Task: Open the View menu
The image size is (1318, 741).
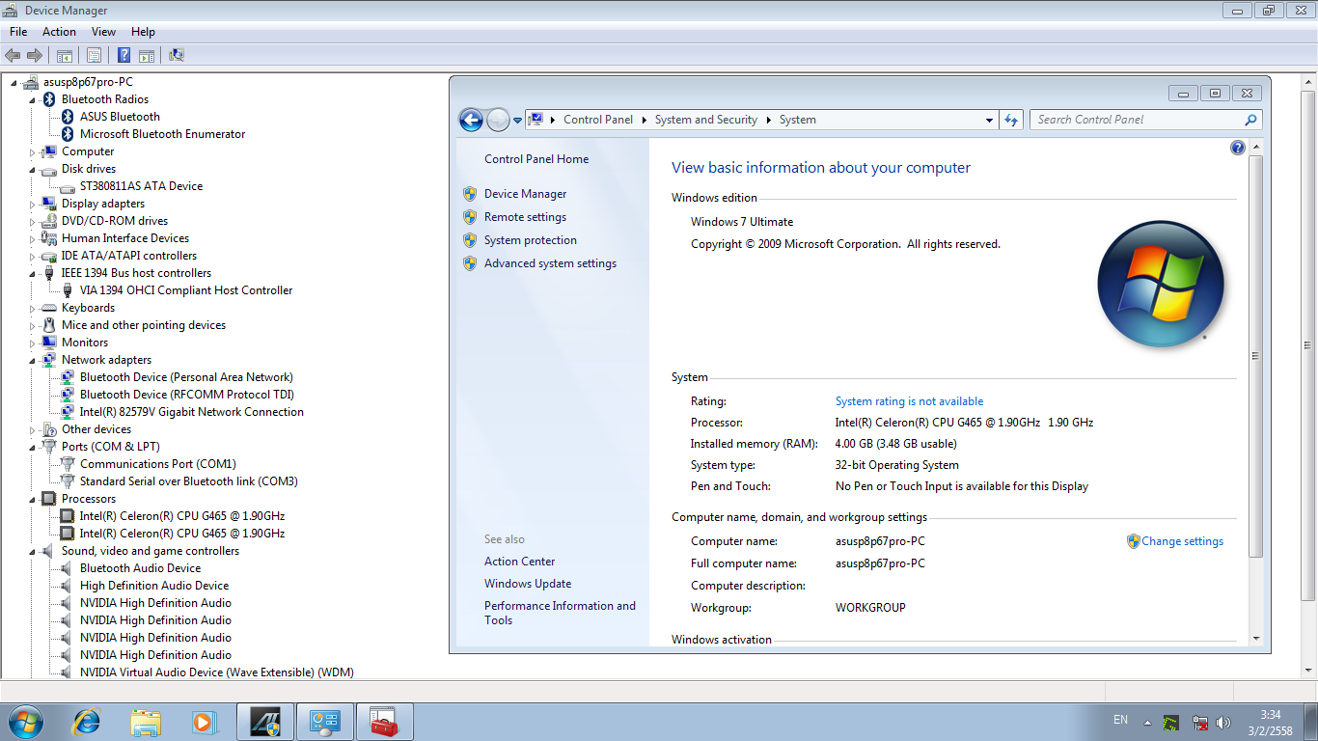Action: point(103,32)
